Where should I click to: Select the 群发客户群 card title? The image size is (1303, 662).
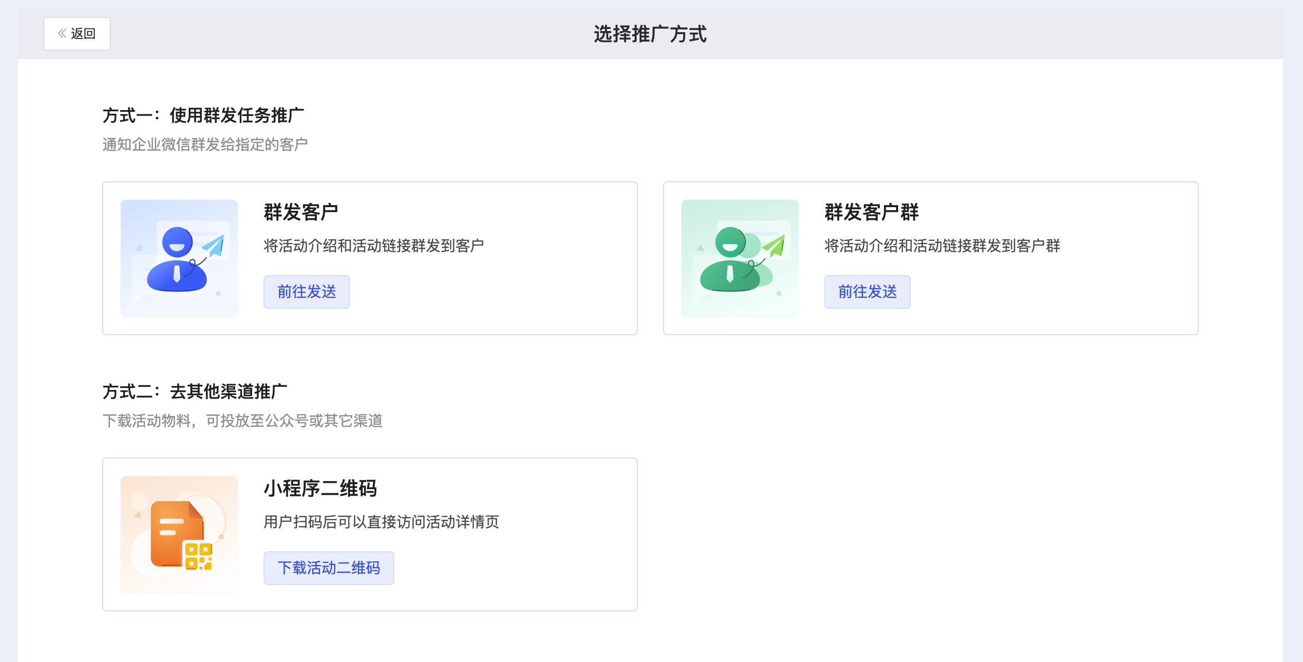(872, 212)
